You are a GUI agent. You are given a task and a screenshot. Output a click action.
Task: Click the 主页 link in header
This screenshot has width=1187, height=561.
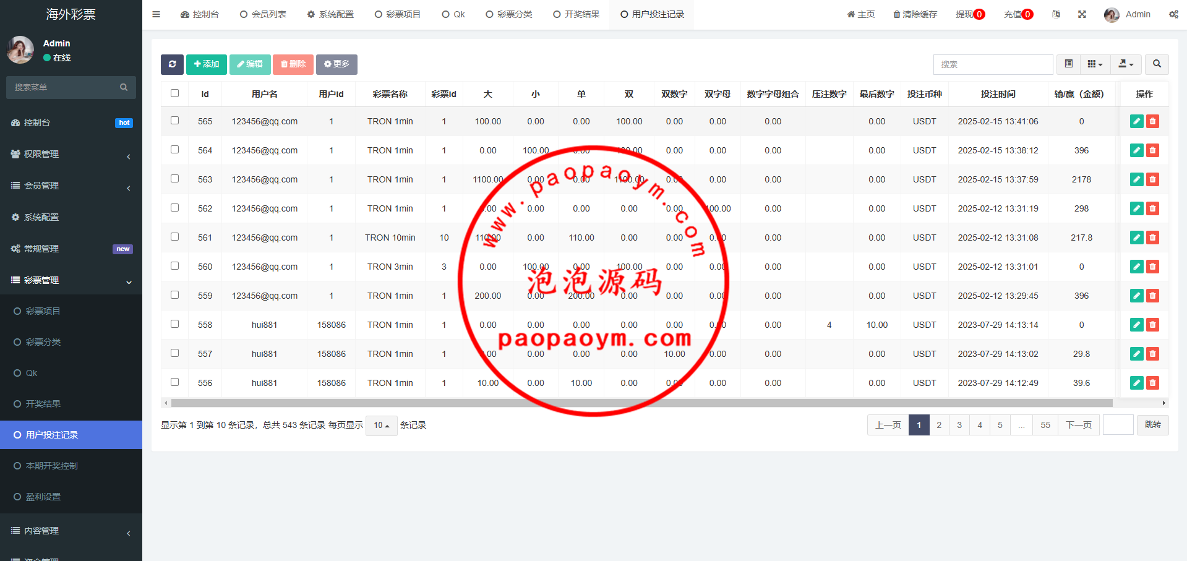(x=860, y=14)
